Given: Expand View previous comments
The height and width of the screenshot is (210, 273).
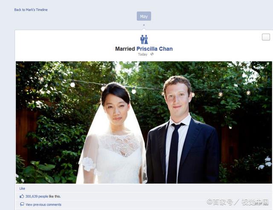Looking at the screenshot, I should (44, 204).
